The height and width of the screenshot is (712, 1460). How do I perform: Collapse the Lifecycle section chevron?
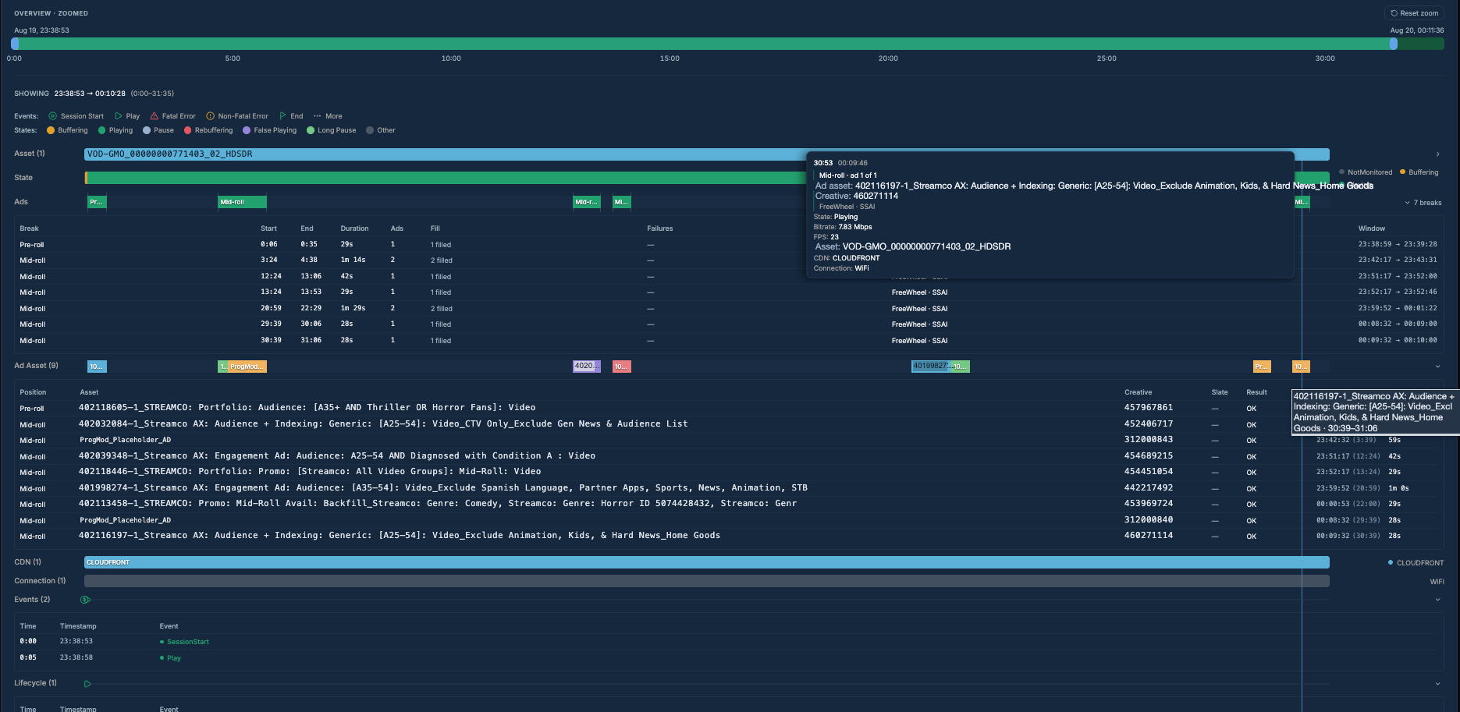tap(1437, 684)
